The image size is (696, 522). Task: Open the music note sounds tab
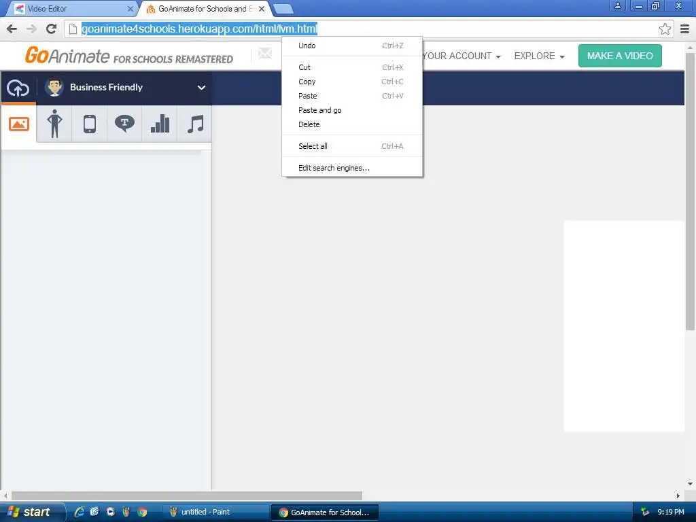click(195, 124)
